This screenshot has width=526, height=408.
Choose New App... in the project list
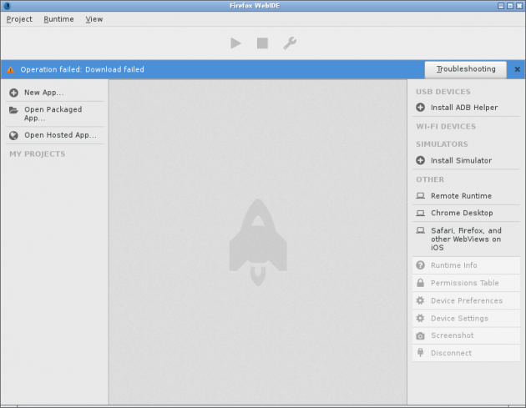(x=54, y=93)
